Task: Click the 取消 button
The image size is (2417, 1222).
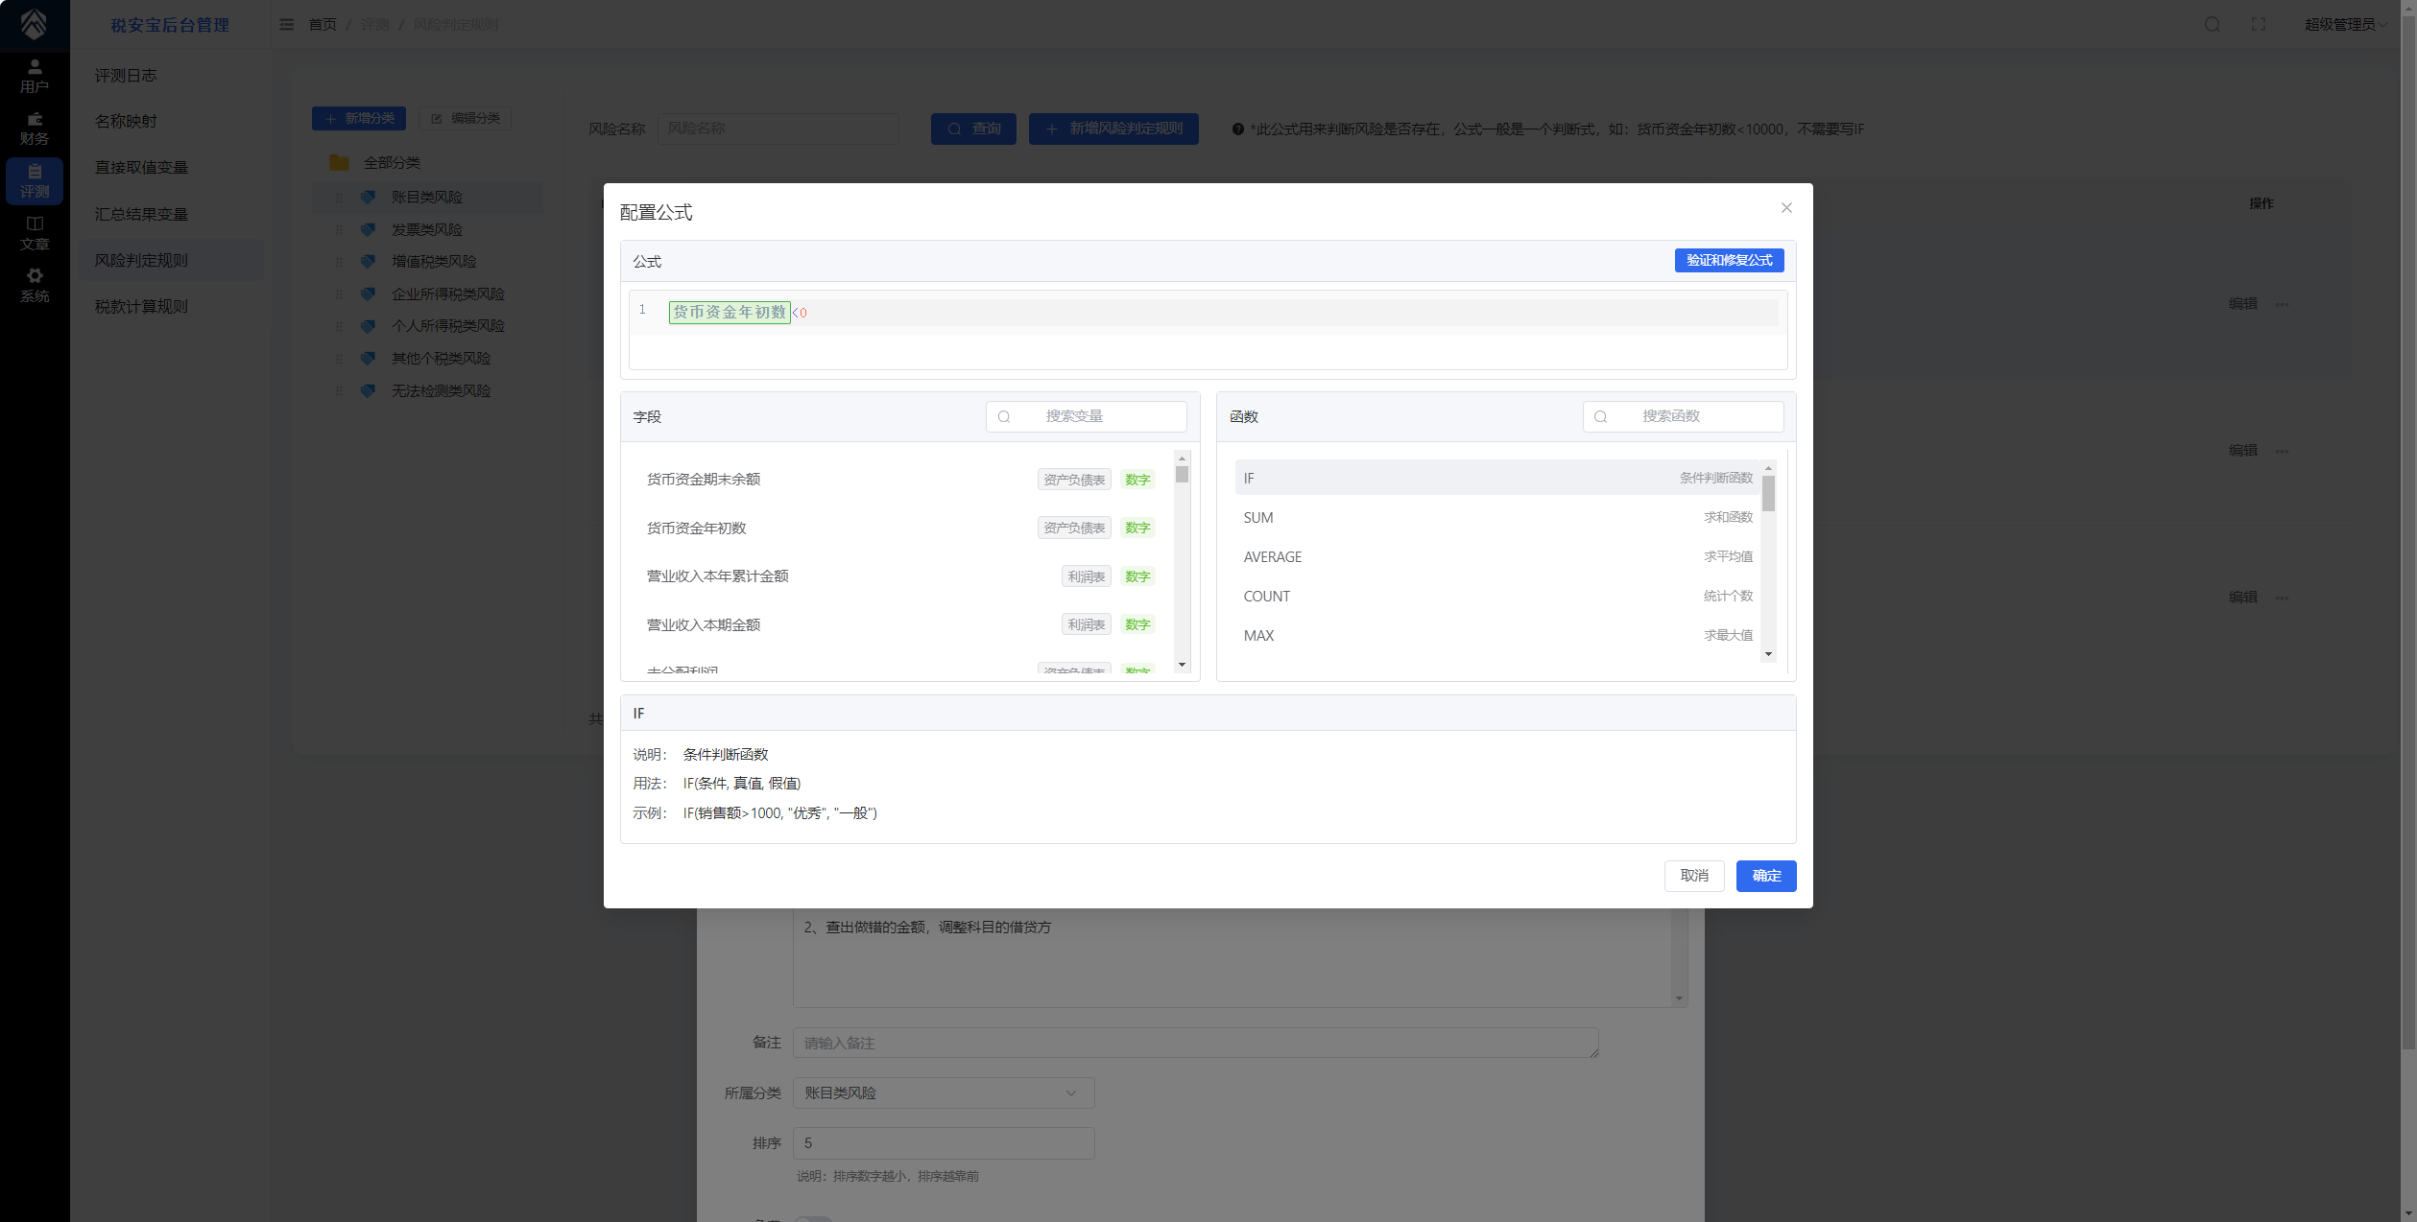Action: [1693, 876]
